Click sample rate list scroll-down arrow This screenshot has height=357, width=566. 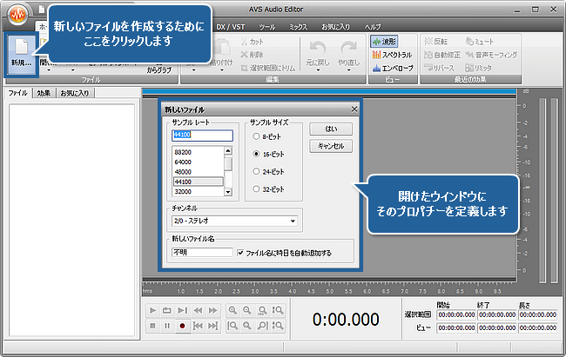click(228, 192)
